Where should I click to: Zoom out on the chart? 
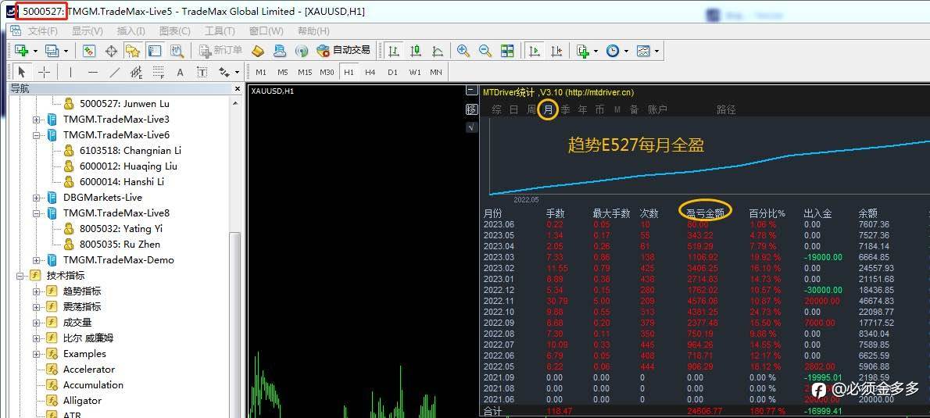point(485,51)
